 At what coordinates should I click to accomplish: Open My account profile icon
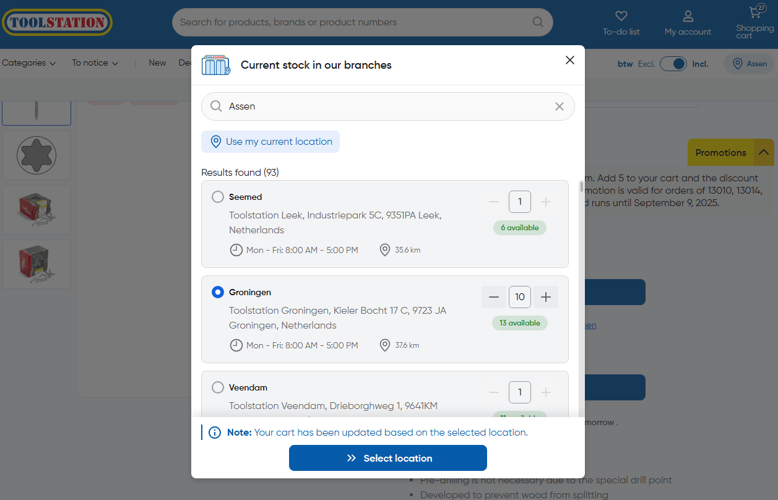(x=688, y=16)
